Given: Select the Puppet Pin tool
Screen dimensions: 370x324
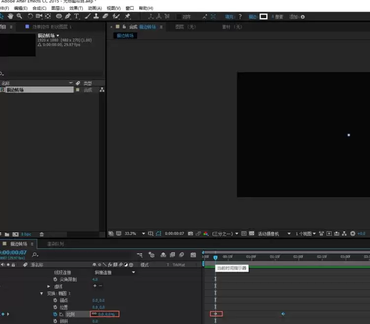Looking at the screenshot, I should (127, 16).
